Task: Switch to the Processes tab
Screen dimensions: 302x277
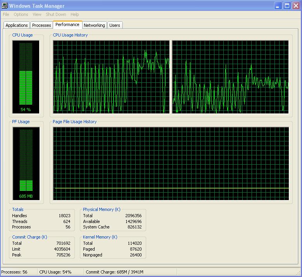Action: coord(41,25)
